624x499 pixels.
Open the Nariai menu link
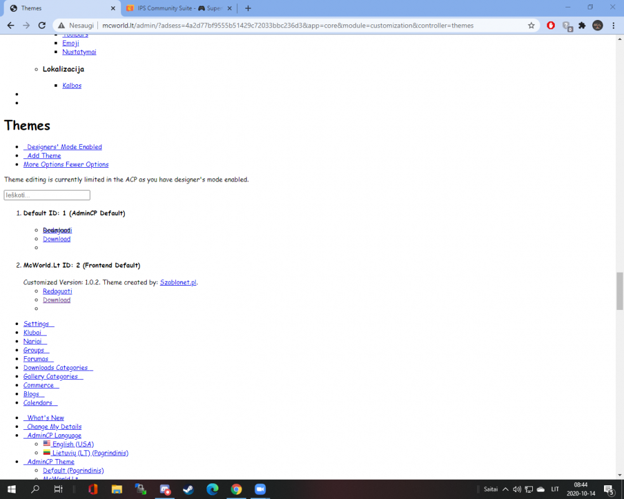pos(35,341)
